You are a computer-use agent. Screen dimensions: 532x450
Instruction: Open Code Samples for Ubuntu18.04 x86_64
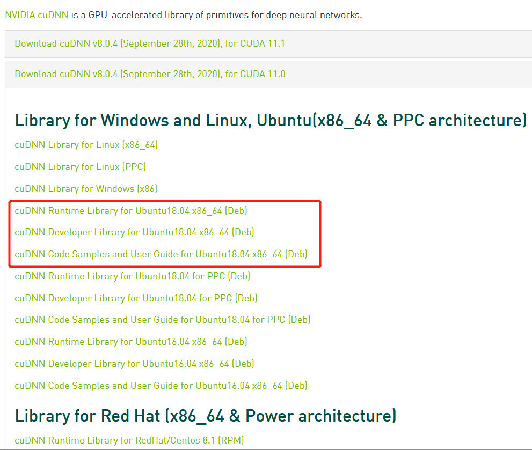click(159, 254)
